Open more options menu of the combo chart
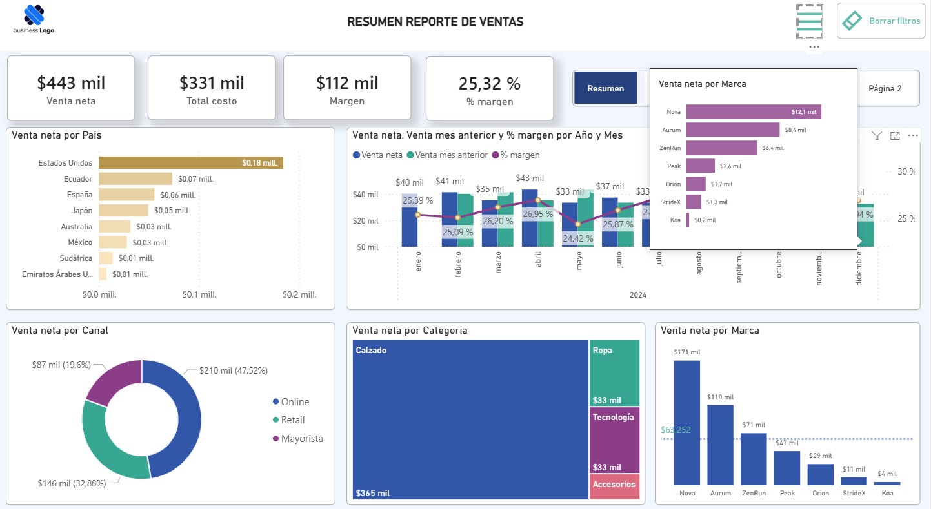The image size is (931, 509). [914, 135]
